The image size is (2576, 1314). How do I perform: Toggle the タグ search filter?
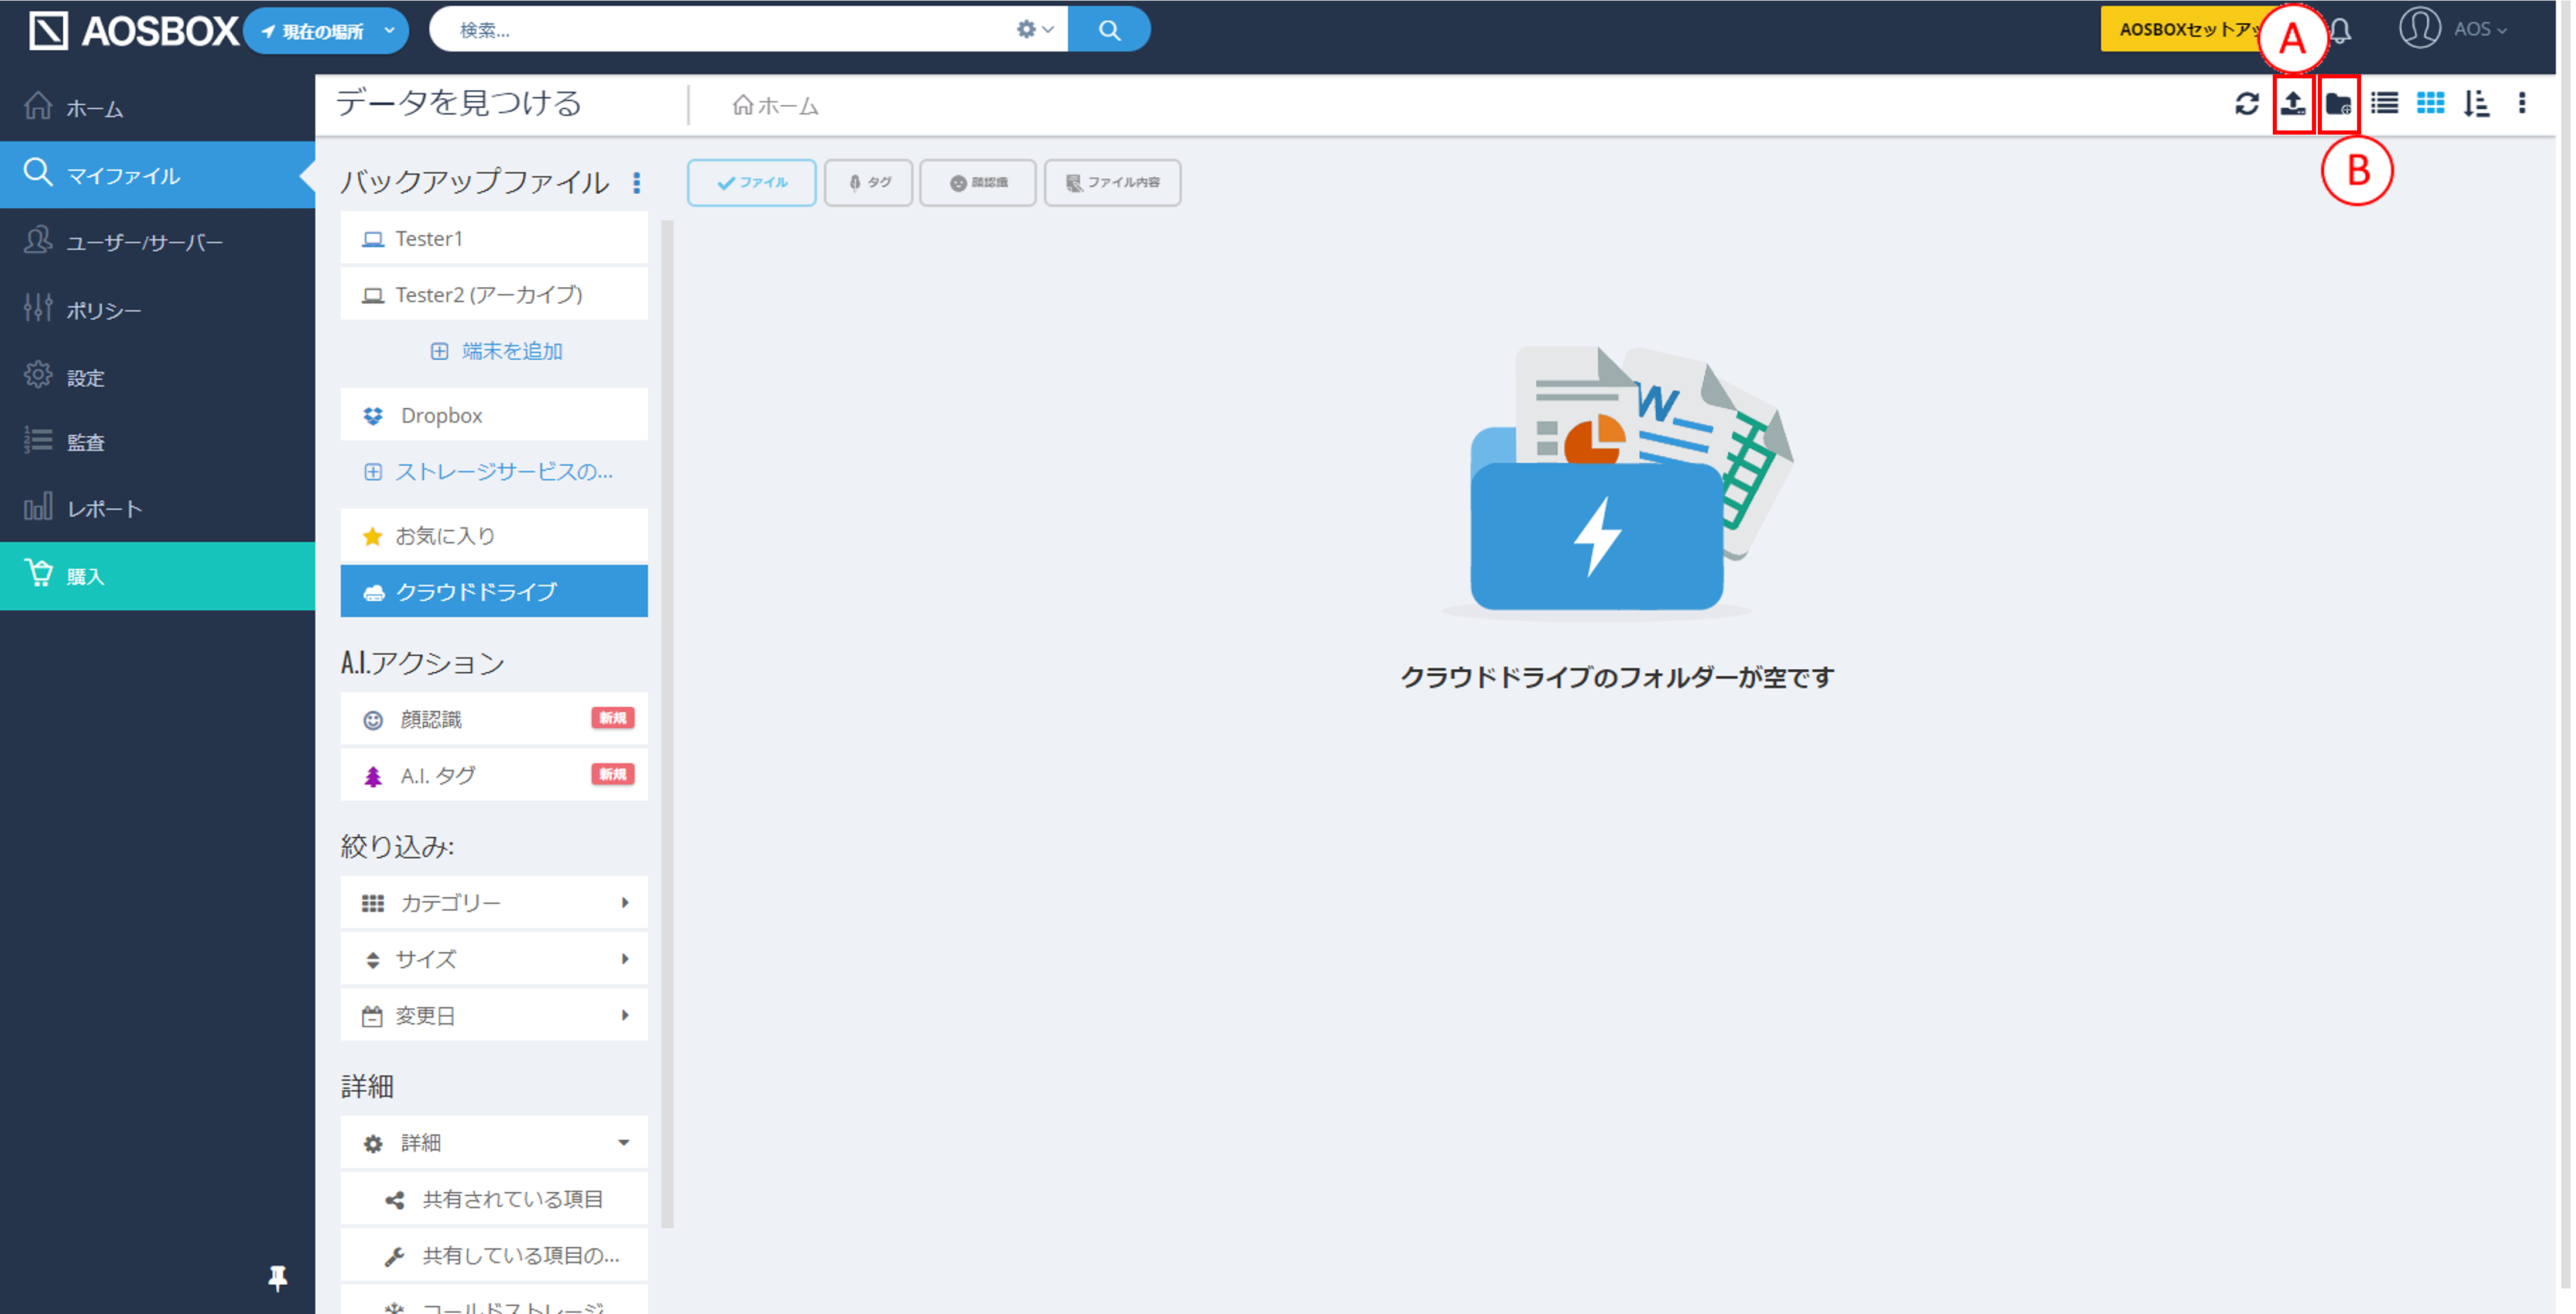coord(868,183)
